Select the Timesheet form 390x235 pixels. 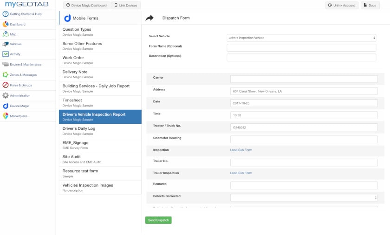pos(100,103)
